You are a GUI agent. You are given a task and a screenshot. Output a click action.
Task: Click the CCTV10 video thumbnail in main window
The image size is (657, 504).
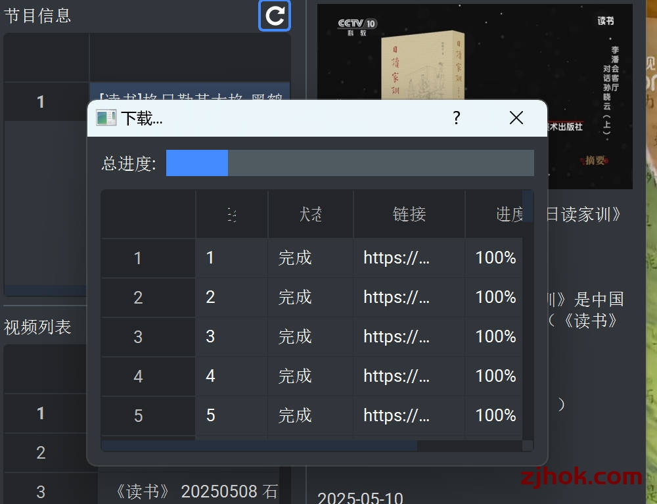[475, 97]
